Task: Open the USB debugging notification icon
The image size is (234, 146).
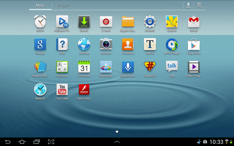Action: tap(199, 142)
